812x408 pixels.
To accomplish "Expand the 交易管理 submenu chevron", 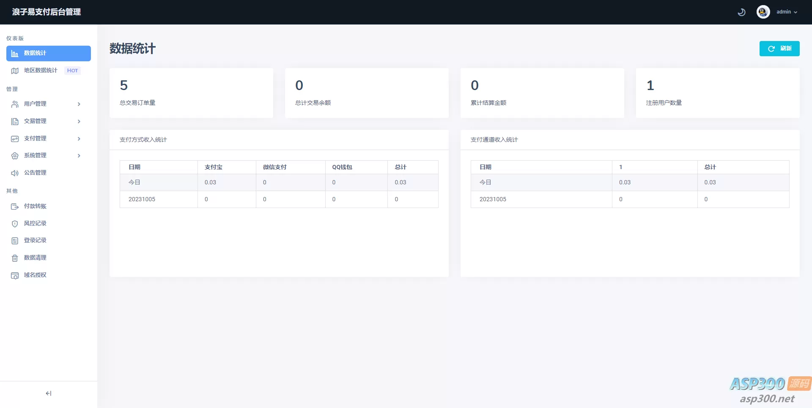I will tap(79, 121).
